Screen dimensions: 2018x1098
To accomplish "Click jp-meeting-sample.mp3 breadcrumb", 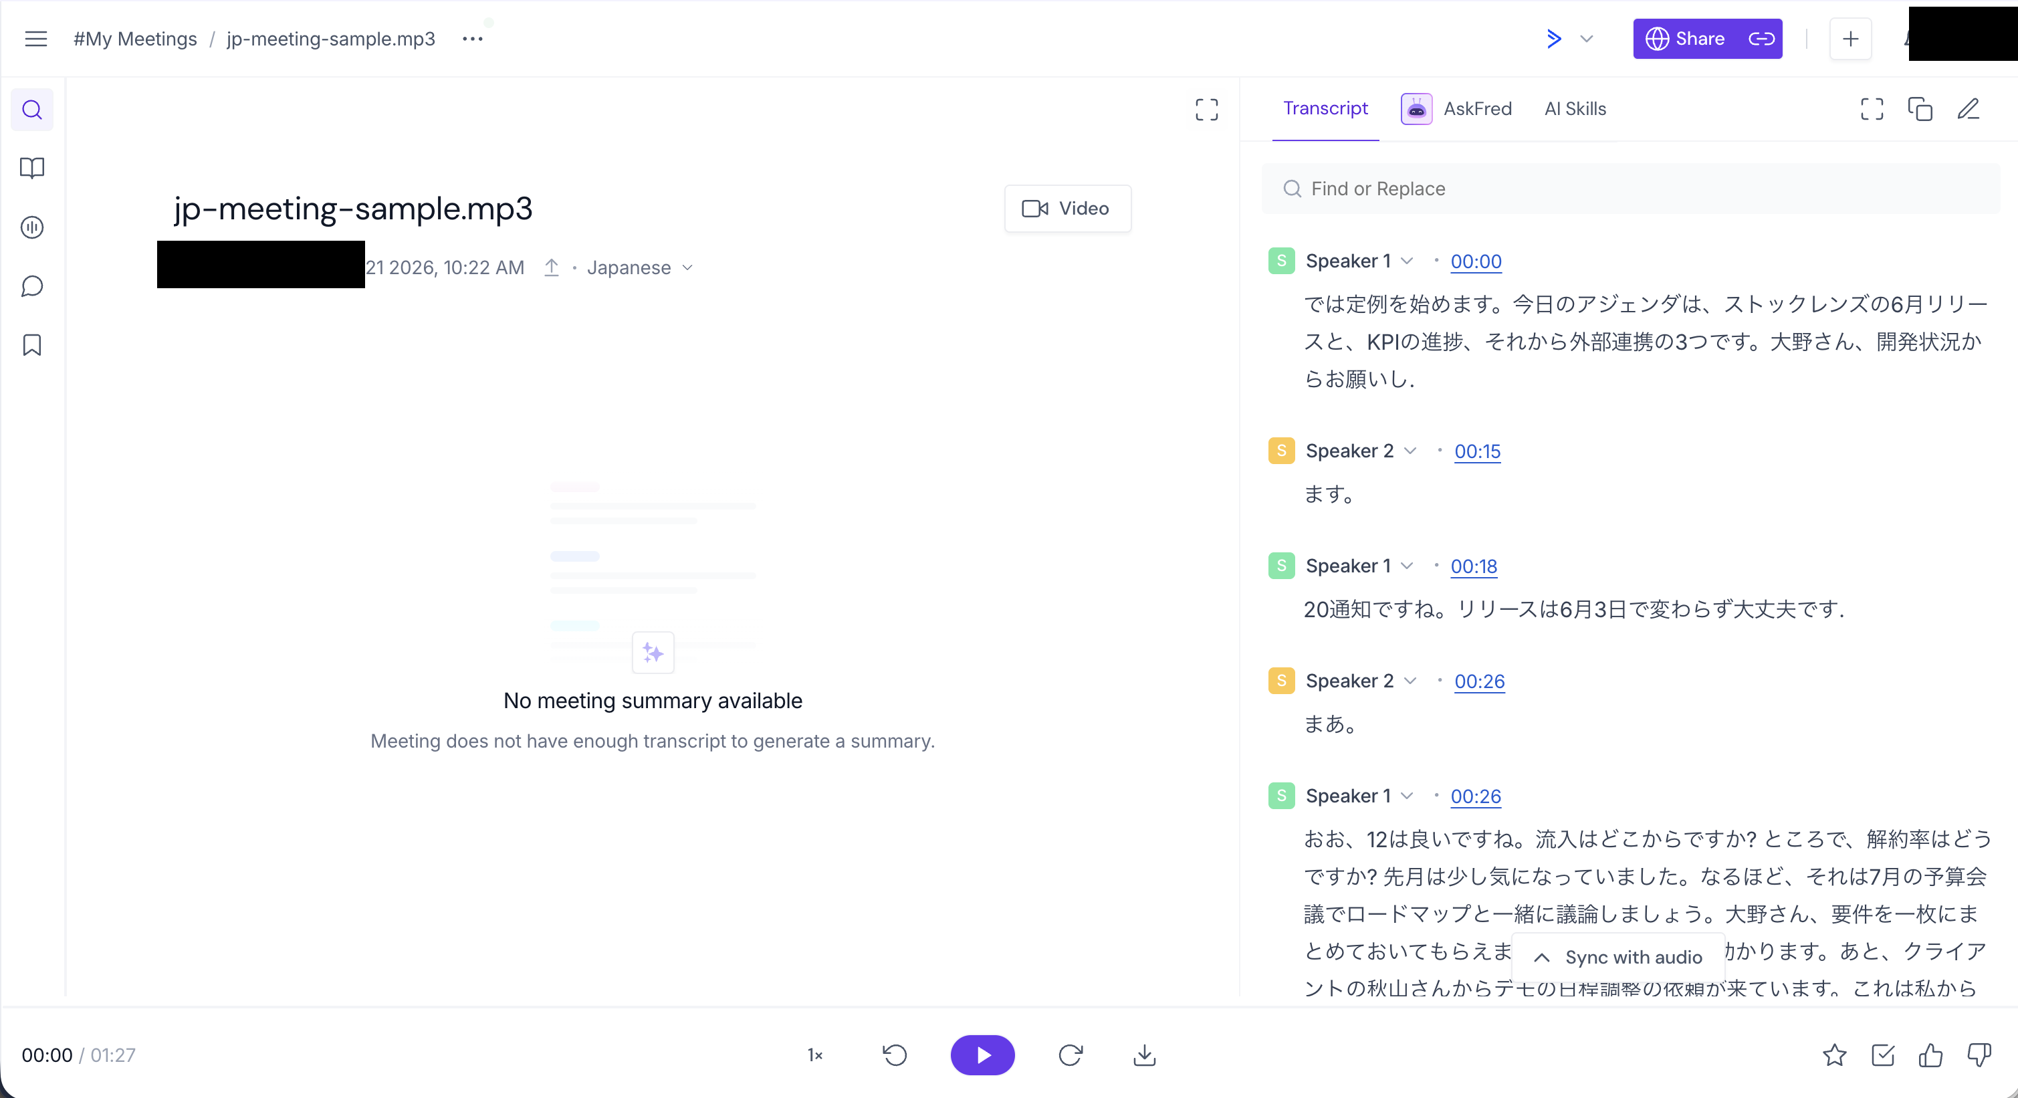I will point(330,38).
